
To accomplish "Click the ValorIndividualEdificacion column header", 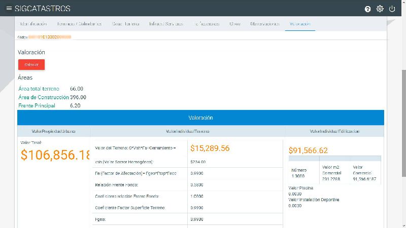I will (x=334, y=131).
